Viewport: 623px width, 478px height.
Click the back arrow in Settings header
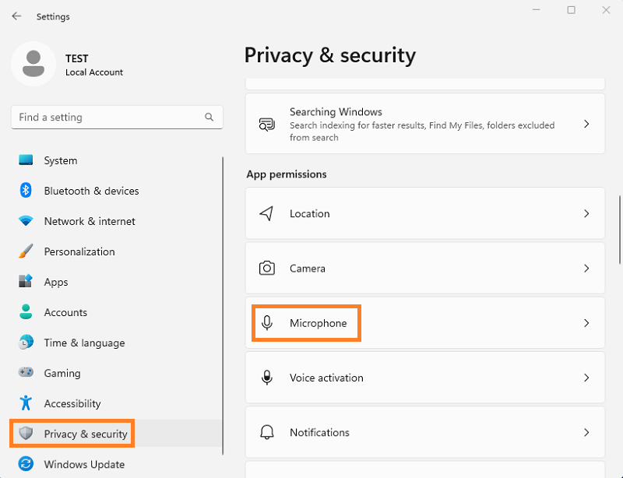point(16,16)
